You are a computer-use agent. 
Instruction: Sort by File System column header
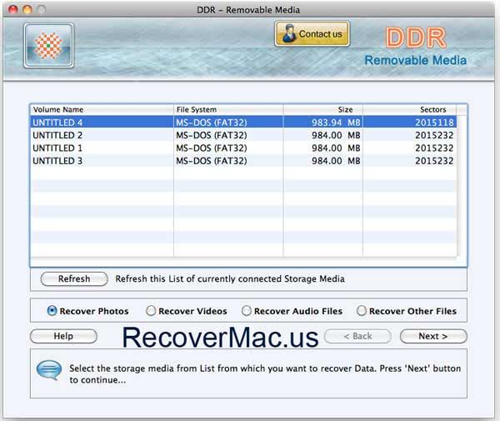(x=228, y=110)
